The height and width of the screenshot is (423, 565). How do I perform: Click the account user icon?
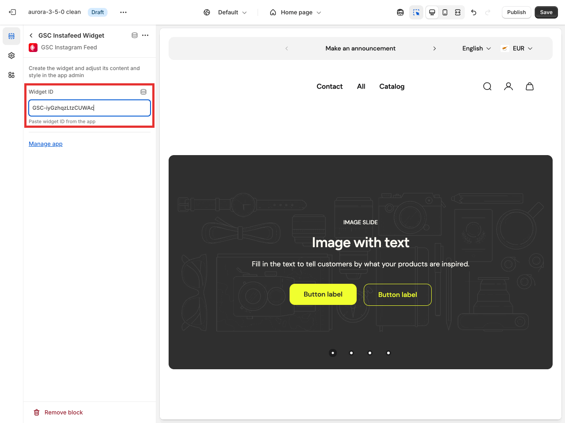coord(508,86)
